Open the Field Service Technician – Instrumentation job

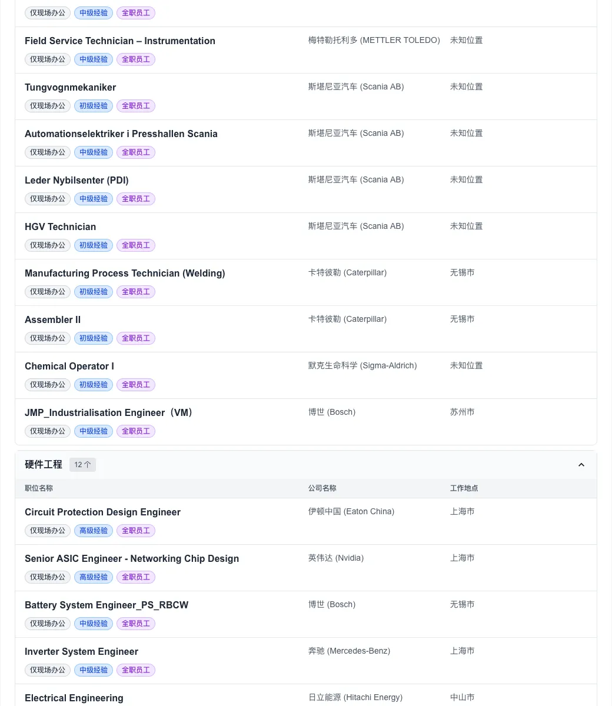(120, 41)
